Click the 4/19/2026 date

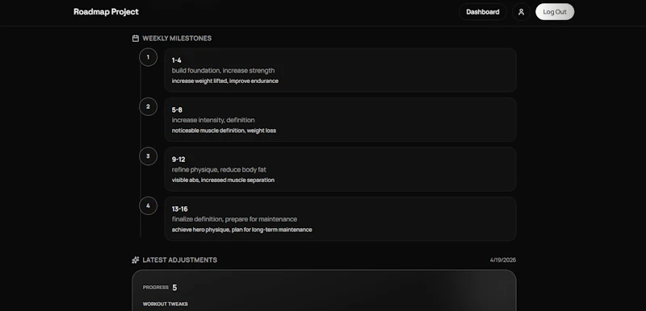click(502, 260)
